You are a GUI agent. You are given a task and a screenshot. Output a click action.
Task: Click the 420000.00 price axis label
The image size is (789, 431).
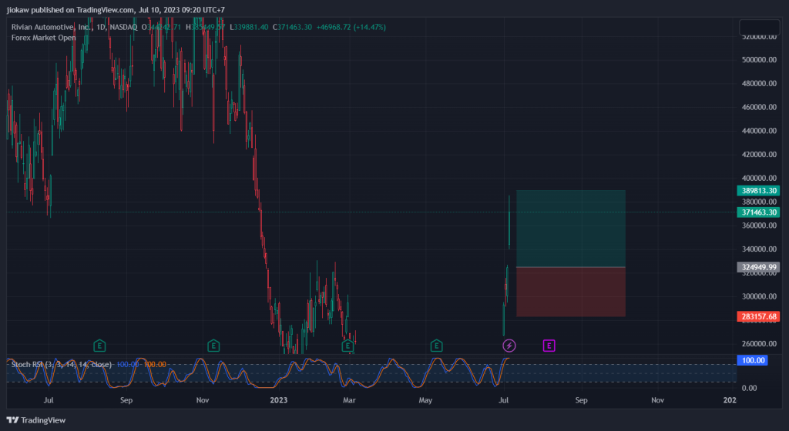point(759,154)
